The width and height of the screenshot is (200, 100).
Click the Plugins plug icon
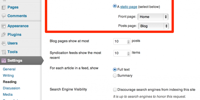(4, 35)
